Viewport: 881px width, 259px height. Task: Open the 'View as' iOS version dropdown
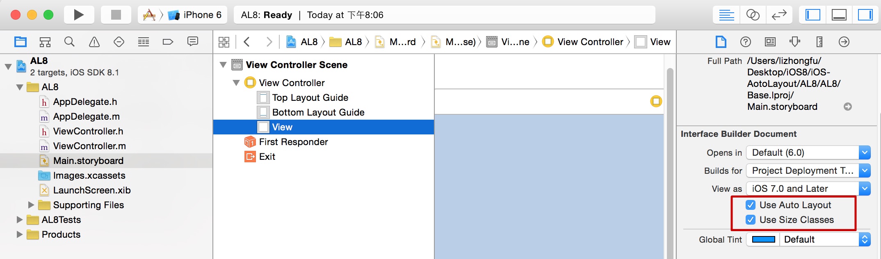[x=808, y=189]
